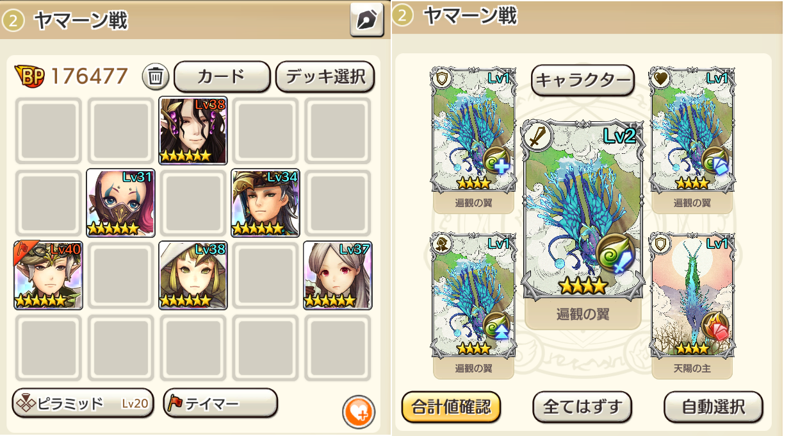Click the heart icon on top-right card
The height and width of the screenshot is (436, 791).
pos(660,78)
